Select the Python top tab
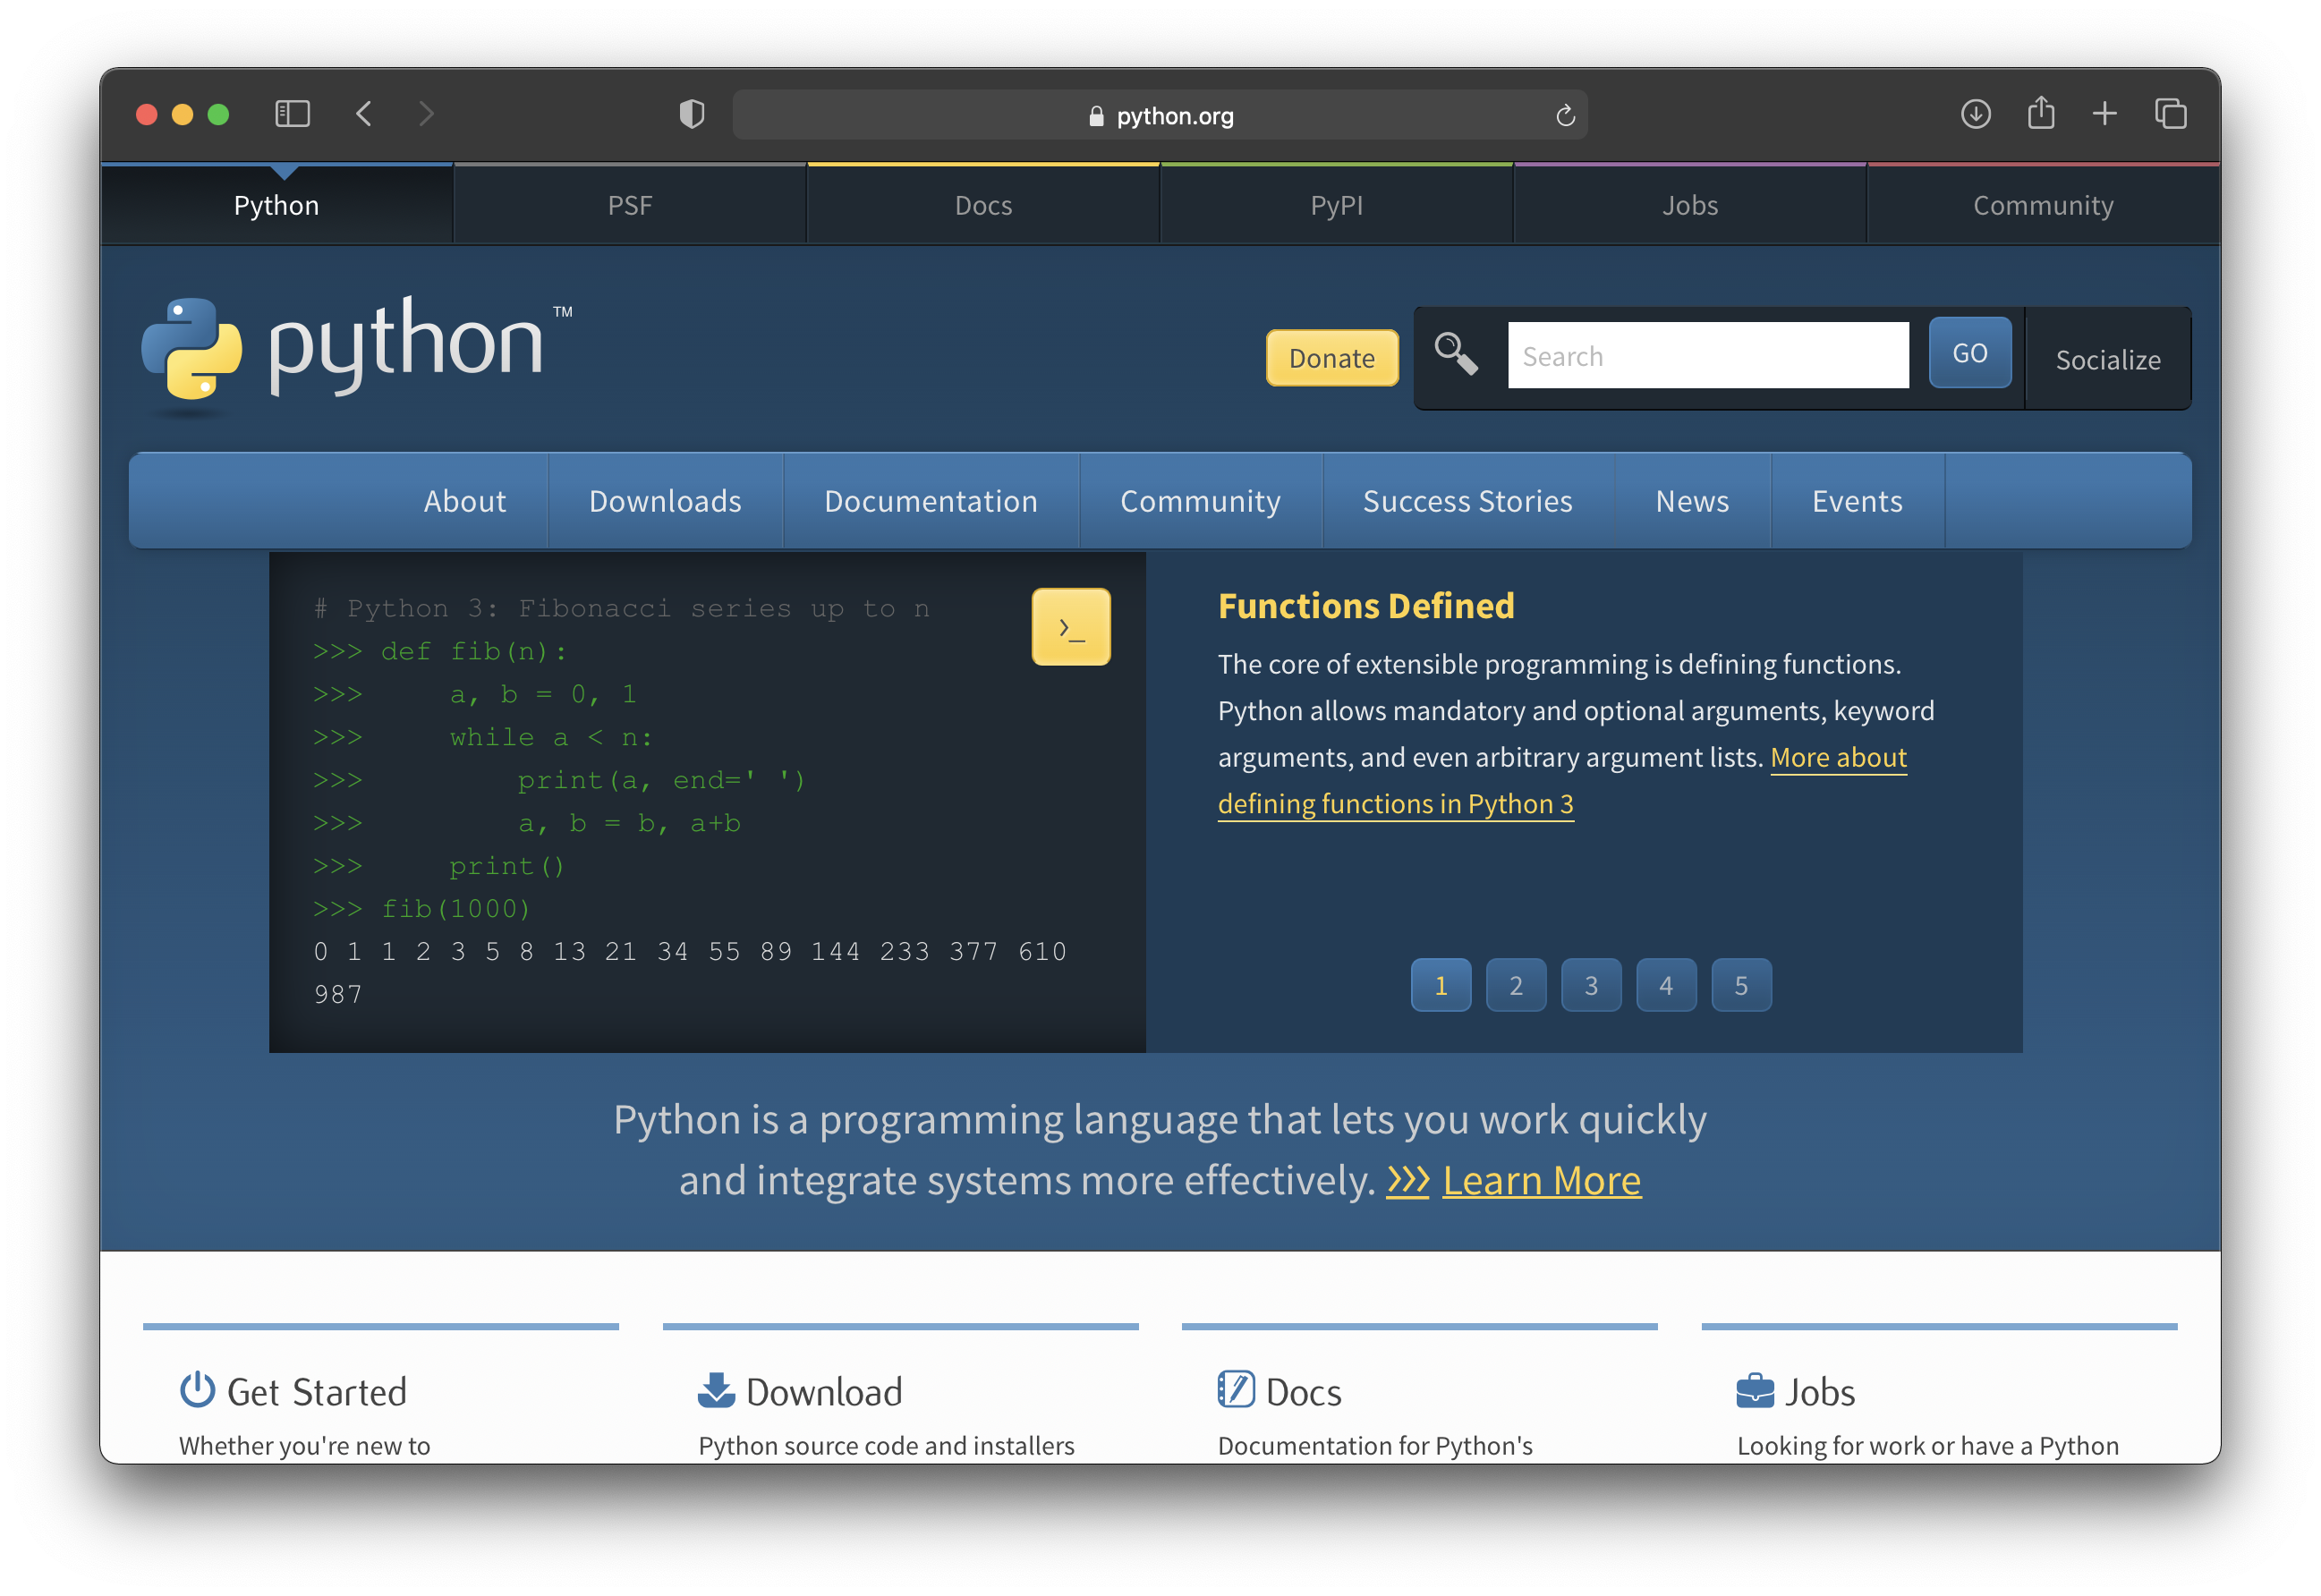Viewport: 2321px width, 1596px height. 277,205
